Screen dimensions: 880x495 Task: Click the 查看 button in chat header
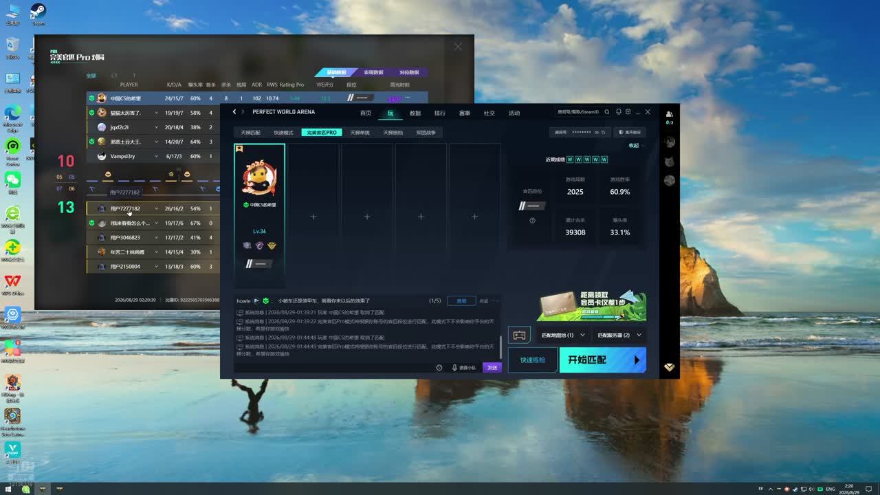[461, 301]
